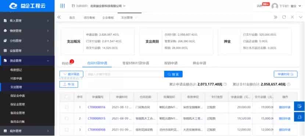Expand the 分包管理 menu chevron

click(x=48, y=41)
